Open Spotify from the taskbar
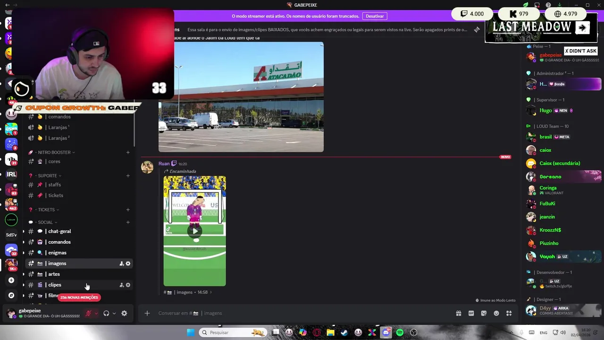 400,332
